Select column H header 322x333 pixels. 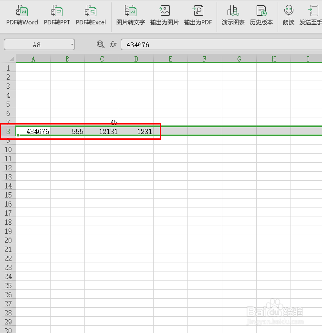point(273,59)
